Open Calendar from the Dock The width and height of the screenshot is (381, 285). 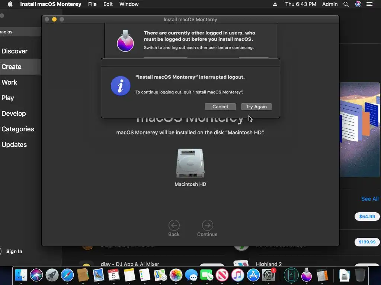click(x=114, y=275)
